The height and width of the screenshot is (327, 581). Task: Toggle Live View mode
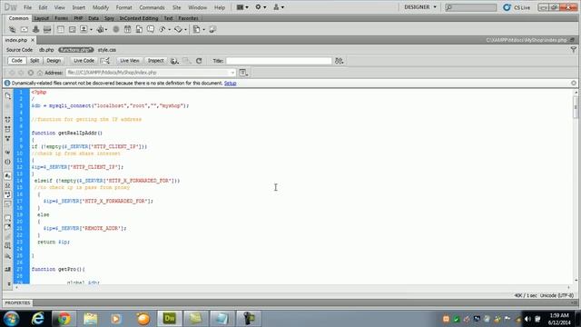(x=130, y=61)
